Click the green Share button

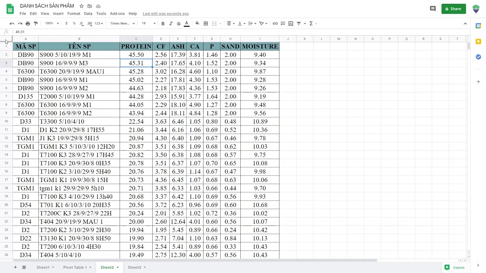[453, 9]
